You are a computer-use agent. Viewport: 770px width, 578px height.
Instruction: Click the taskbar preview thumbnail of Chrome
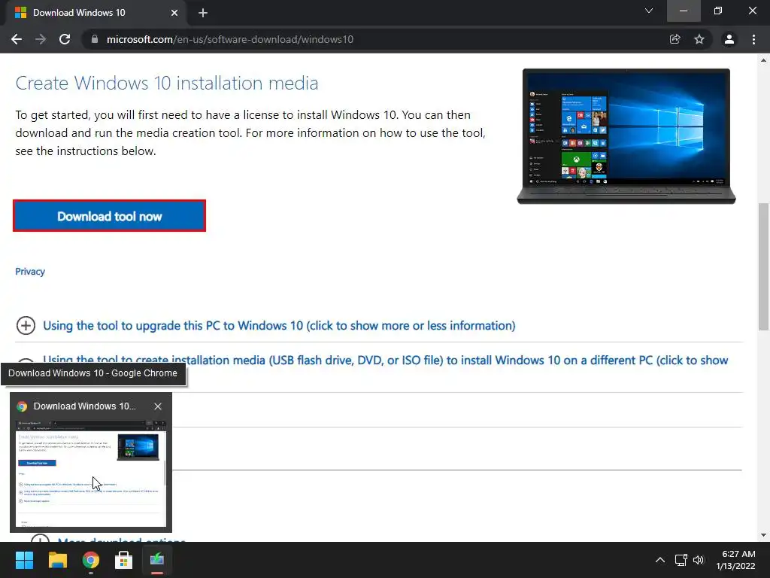(91, 474)
